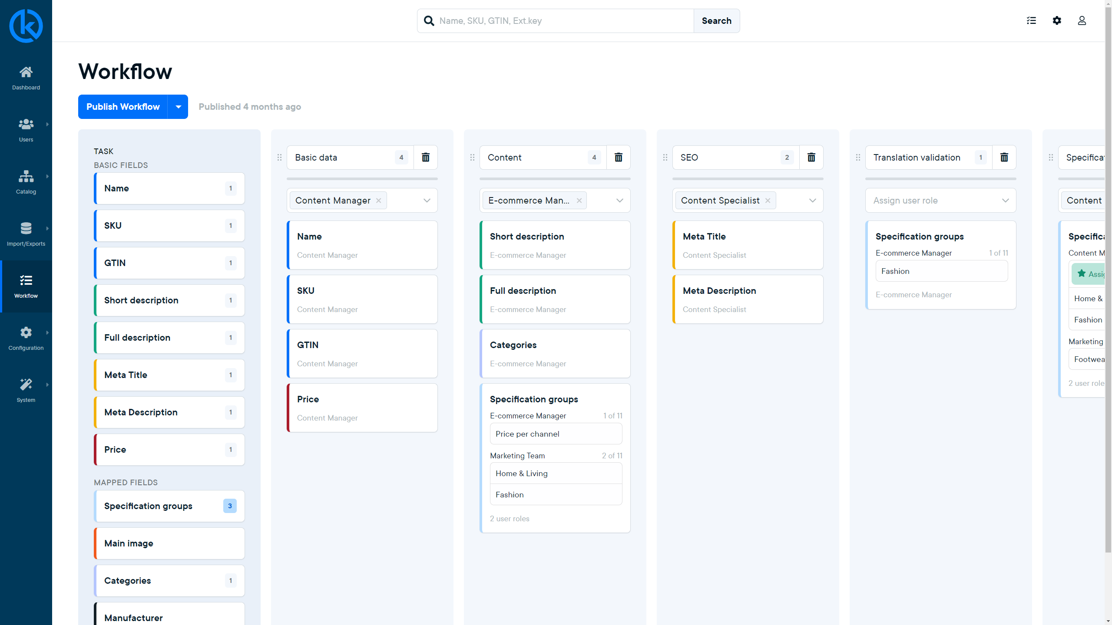Remove Content Specialist tag from SEO

pos(768,200)
